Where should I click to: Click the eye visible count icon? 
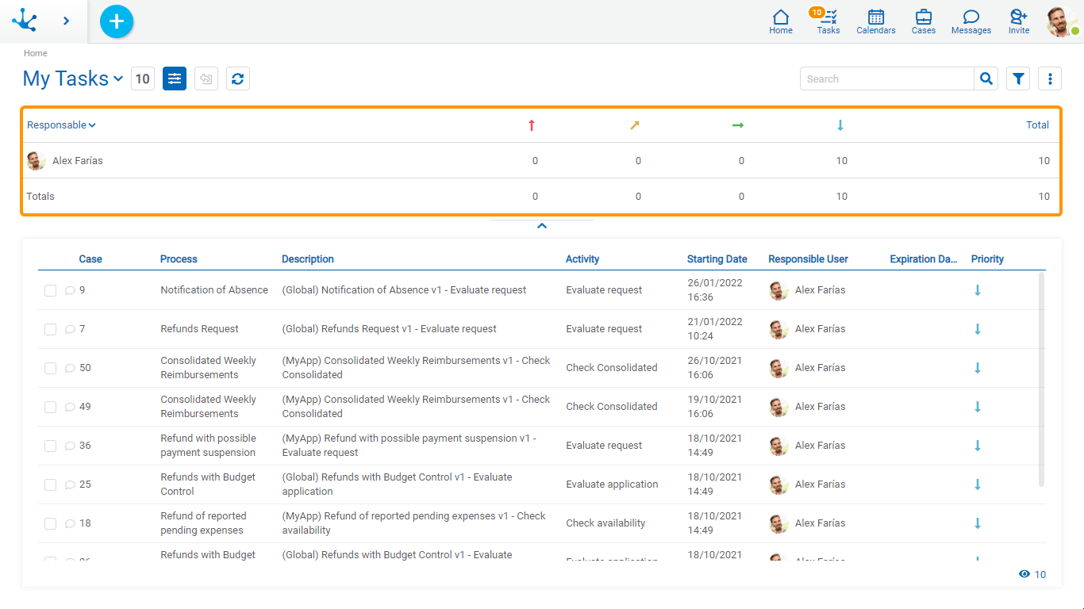1024,574
